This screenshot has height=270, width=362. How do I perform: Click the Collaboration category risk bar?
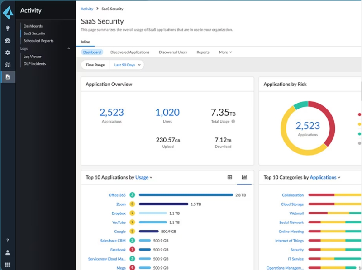coord(335,195)
